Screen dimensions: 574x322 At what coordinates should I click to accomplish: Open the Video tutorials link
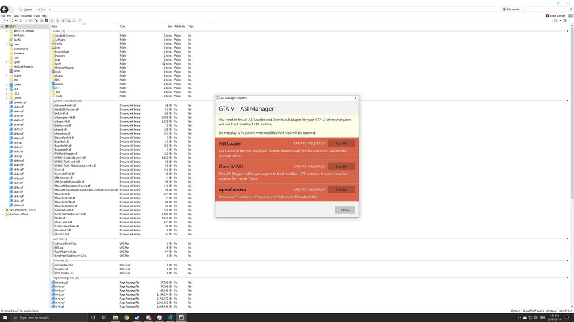coord(555,15)
